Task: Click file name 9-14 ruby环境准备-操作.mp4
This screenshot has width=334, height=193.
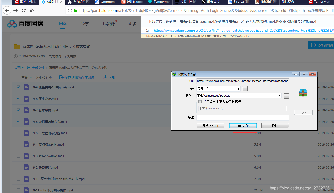Action: pyautogui.click(x=53, y=190)
